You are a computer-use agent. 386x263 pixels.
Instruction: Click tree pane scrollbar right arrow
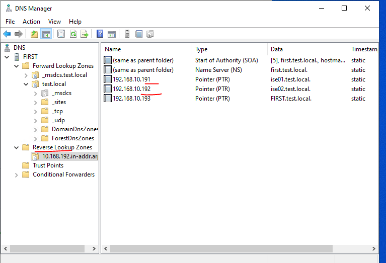pyautogui.click(x=94, y=249)
